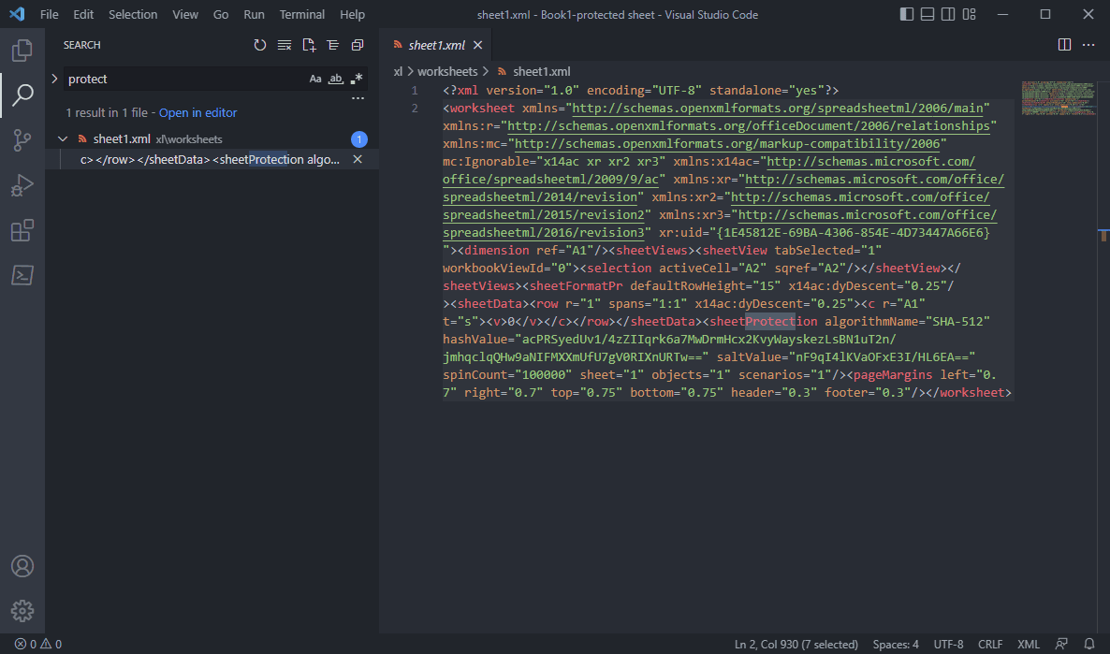Open the Run and Debug view
This screenshot has height=654, width=1110.
point(22,185)
